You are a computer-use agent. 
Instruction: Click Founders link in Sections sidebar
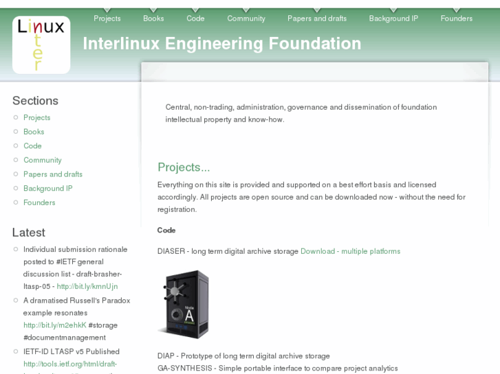point(39,202)
